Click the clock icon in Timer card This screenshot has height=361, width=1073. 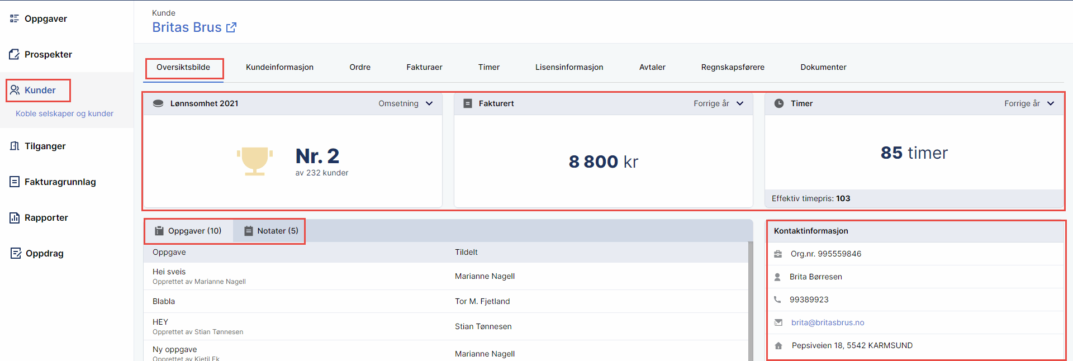779,103
